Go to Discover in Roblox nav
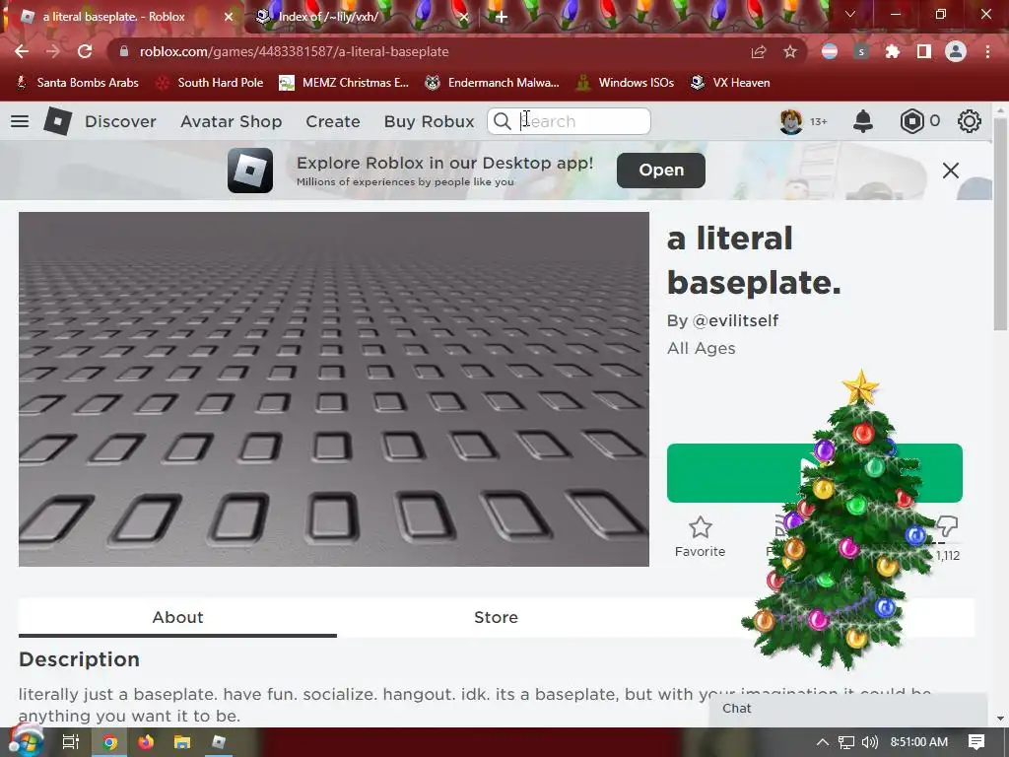This screenshot has height=757, width=1009. [x=120, y=121]
